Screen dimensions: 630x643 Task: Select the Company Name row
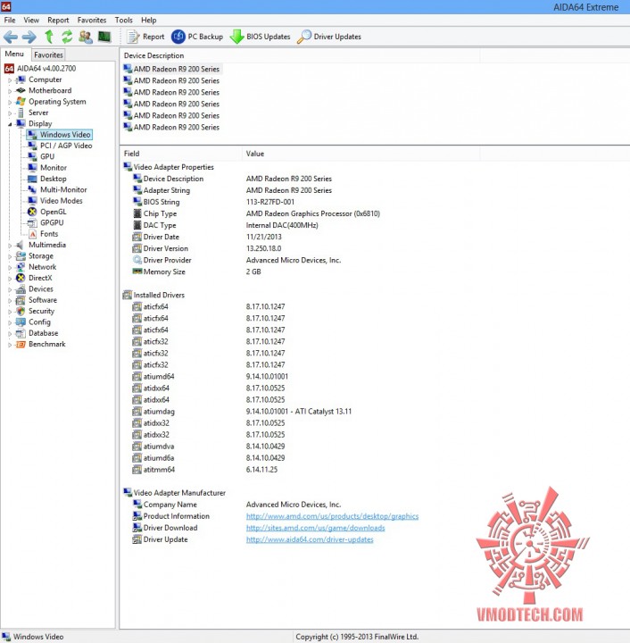click(x=236, y=505)
